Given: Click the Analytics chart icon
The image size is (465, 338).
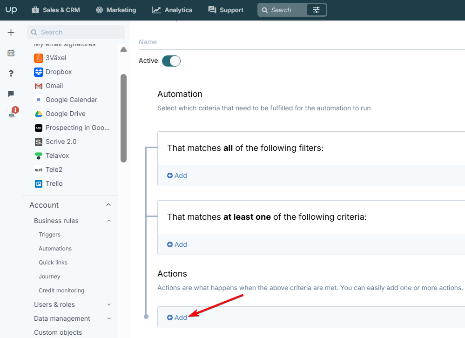Looking at the screenshot, I should pyautogui.click(x=156, y=10).
